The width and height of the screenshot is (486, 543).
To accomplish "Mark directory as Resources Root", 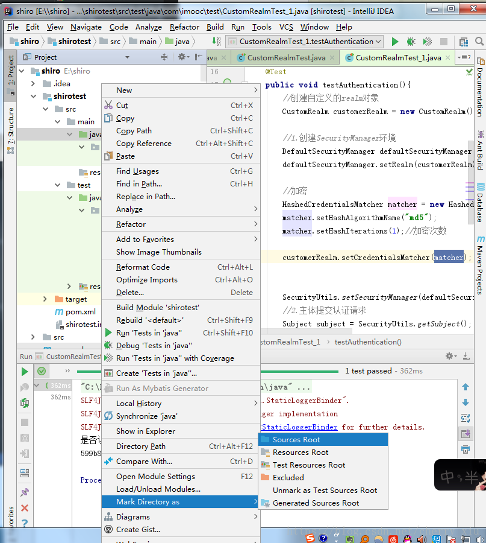I will (323, 453).
